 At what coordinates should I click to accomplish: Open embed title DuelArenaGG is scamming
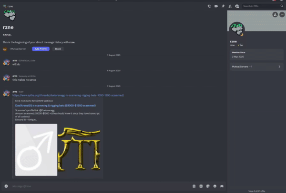[x=55, y=106]
